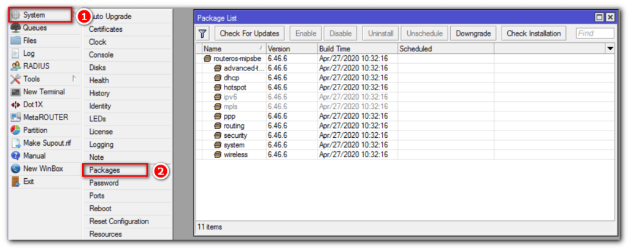Click the Uninstall button

380,34
